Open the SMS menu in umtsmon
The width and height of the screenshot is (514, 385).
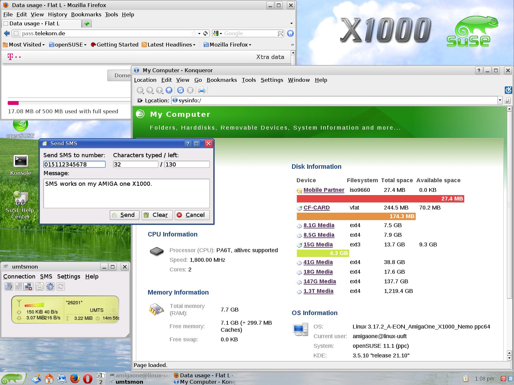pyautogui.click(x=46, y=276)
